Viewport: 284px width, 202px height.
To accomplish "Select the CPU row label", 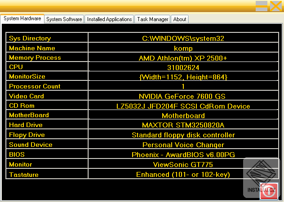I will click(16, 67).
